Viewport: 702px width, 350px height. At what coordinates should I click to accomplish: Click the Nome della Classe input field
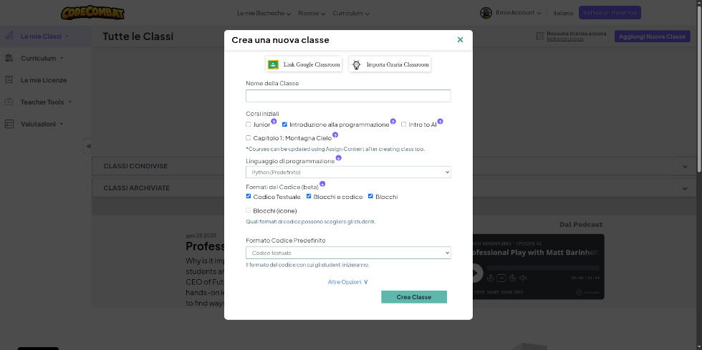[348, 96]
